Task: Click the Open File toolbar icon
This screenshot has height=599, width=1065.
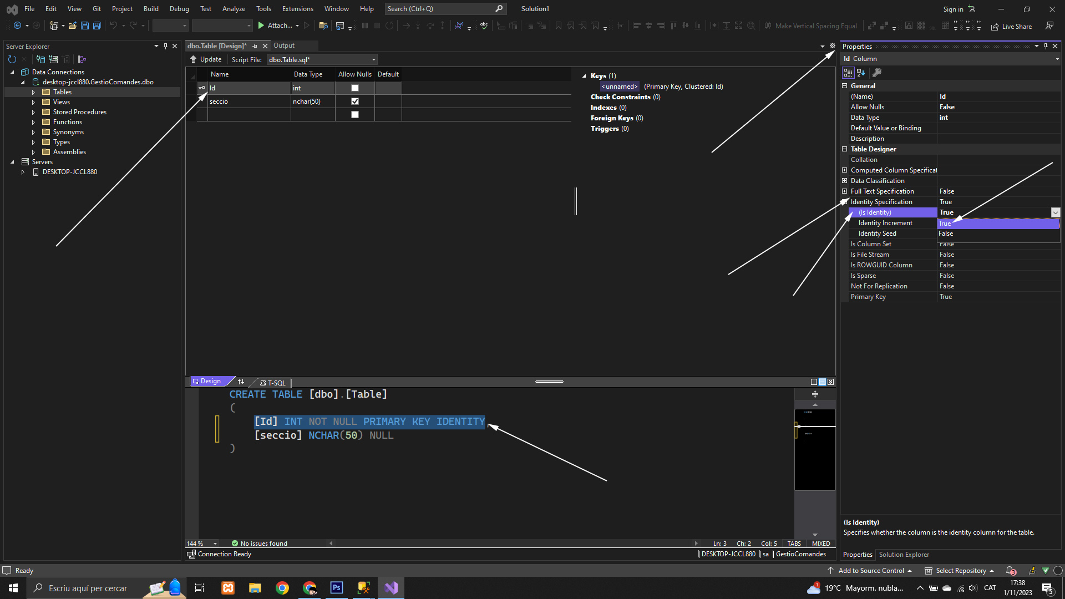Action: click(x=73, y=26)
